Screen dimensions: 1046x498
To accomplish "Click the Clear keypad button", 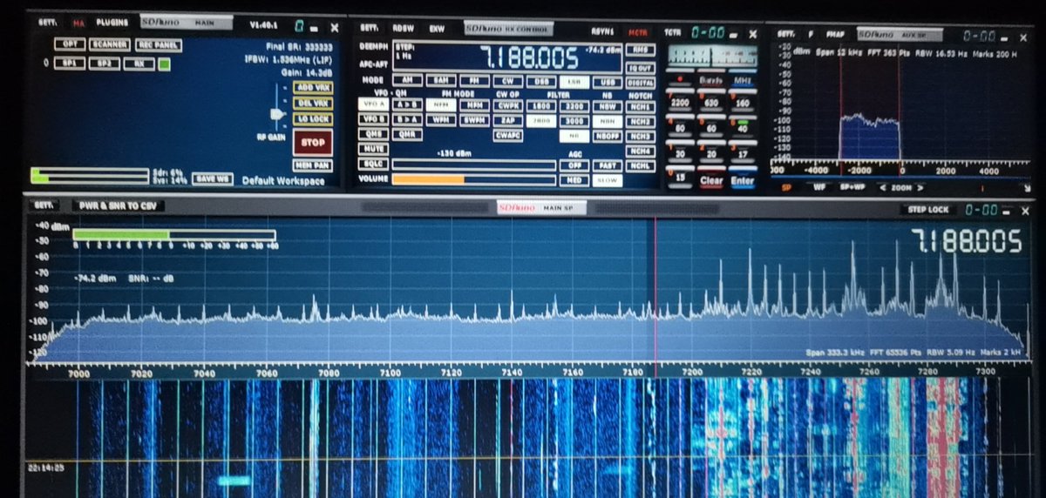I will [711, 180].
